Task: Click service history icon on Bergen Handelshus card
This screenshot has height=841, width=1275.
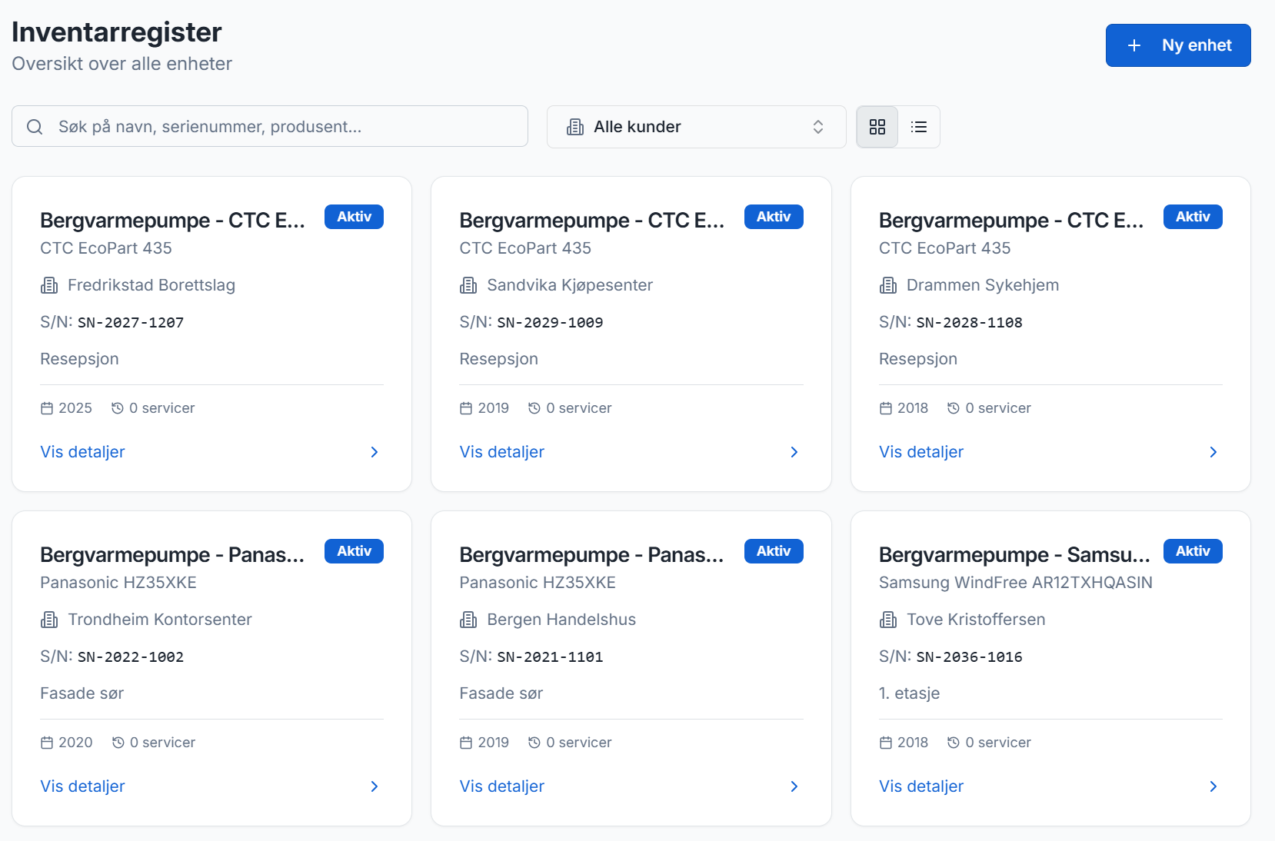Action: point(534,743)
